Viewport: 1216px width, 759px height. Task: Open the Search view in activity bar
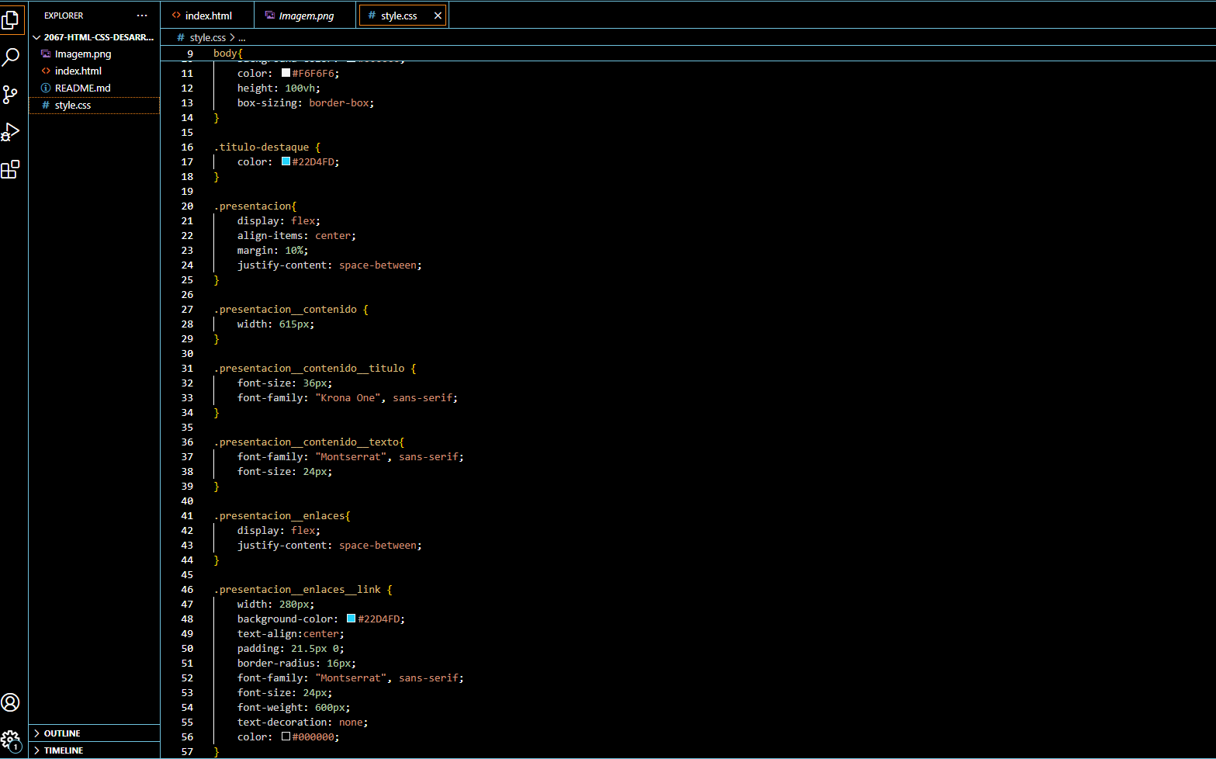(10, 57)
